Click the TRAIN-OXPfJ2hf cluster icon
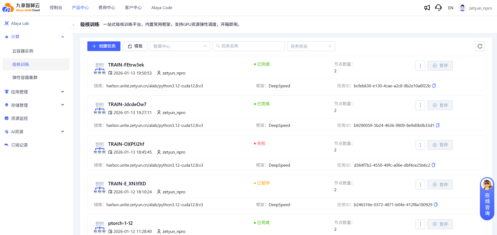 tap(100, 148)
